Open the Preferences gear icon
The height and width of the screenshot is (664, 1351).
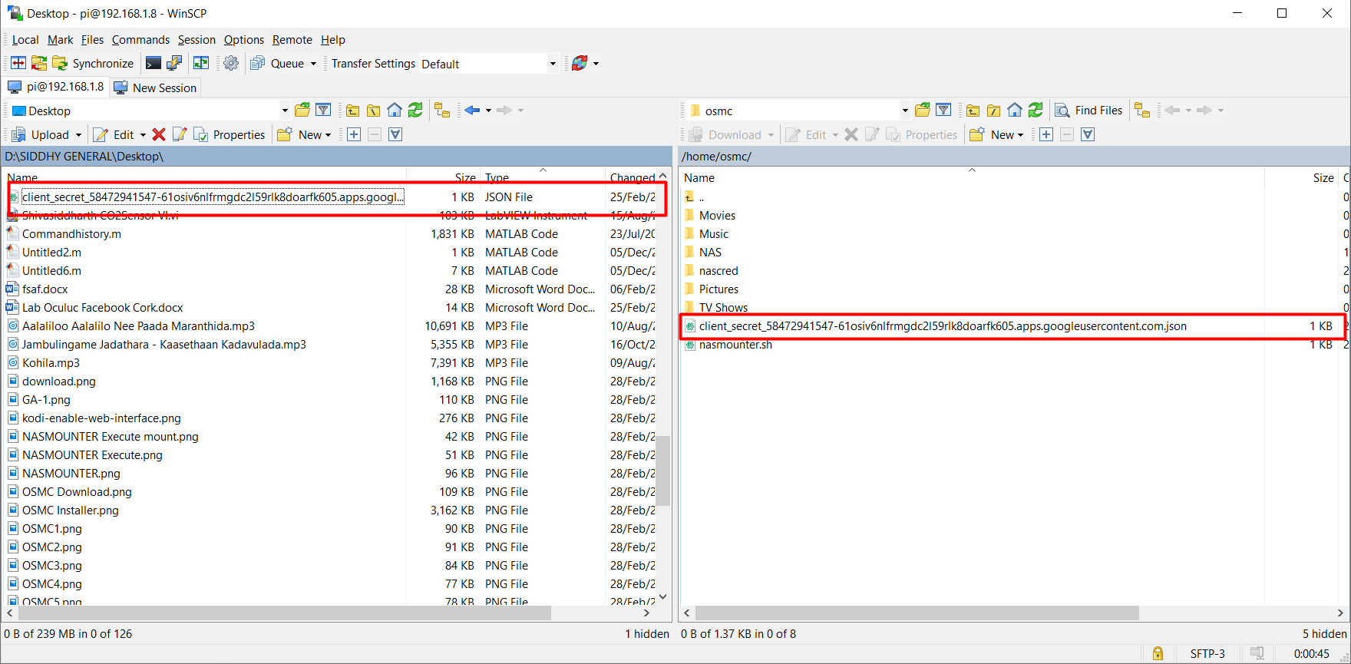231,63
